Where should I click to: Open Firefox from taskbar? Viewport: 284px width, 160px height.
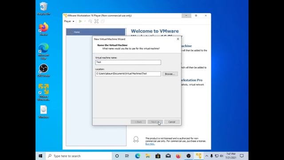pos(178,156)
